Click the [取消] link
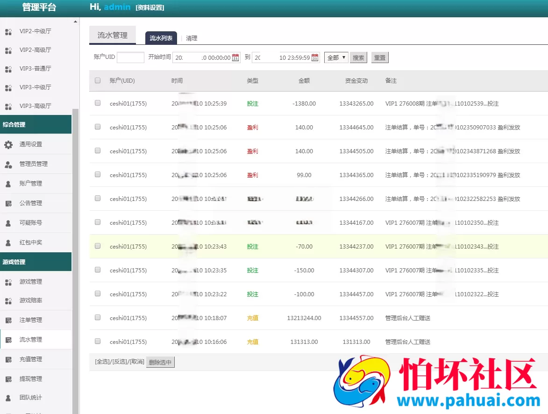Screen dimensions: 548x414 [x=137, y=362]
